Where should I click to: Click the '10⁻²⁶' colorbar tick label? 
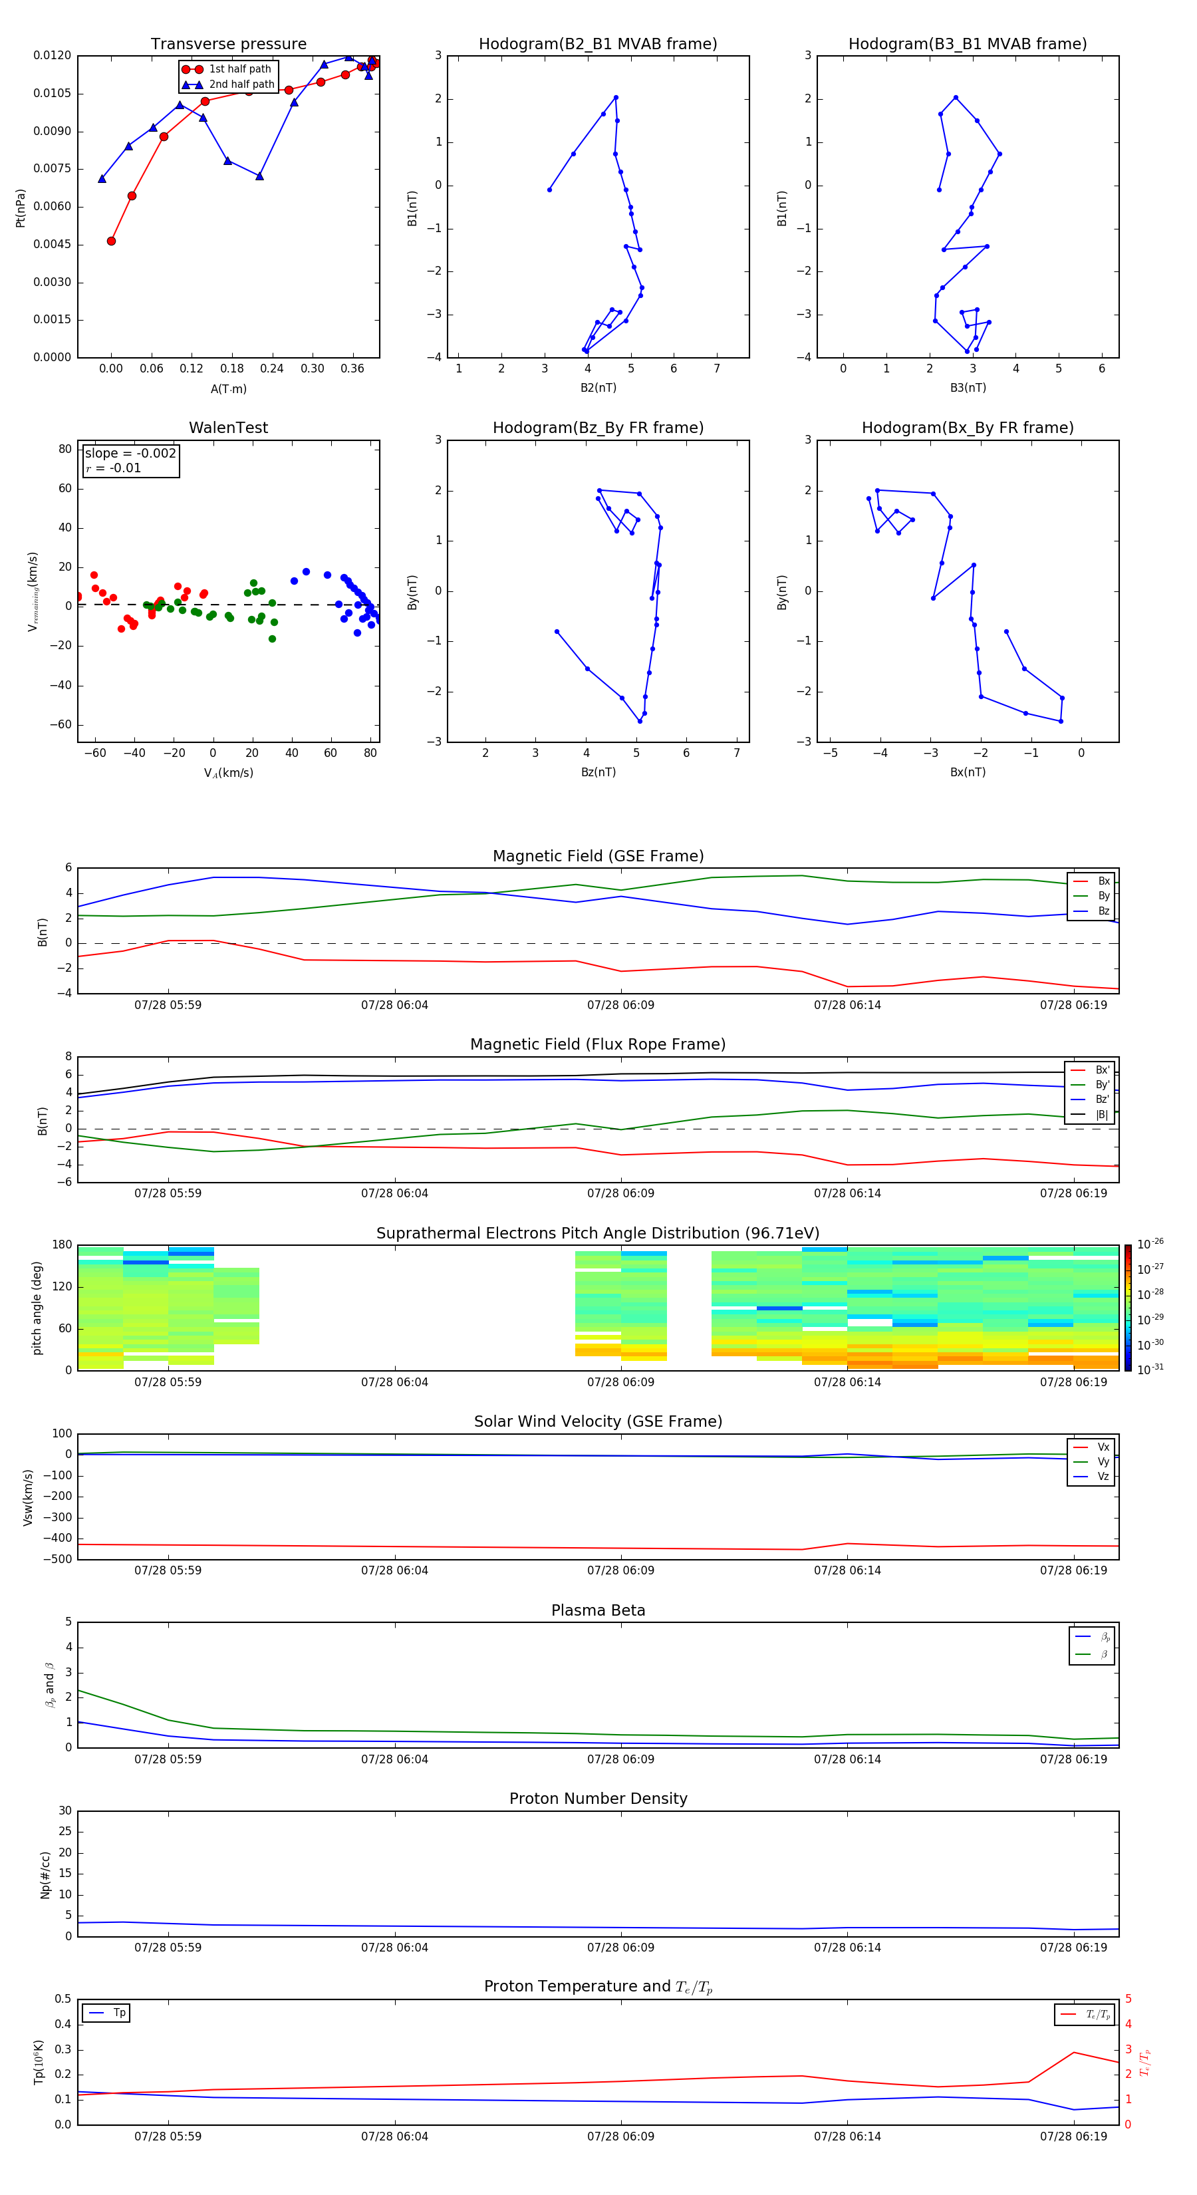(x=1150, y=1244)
